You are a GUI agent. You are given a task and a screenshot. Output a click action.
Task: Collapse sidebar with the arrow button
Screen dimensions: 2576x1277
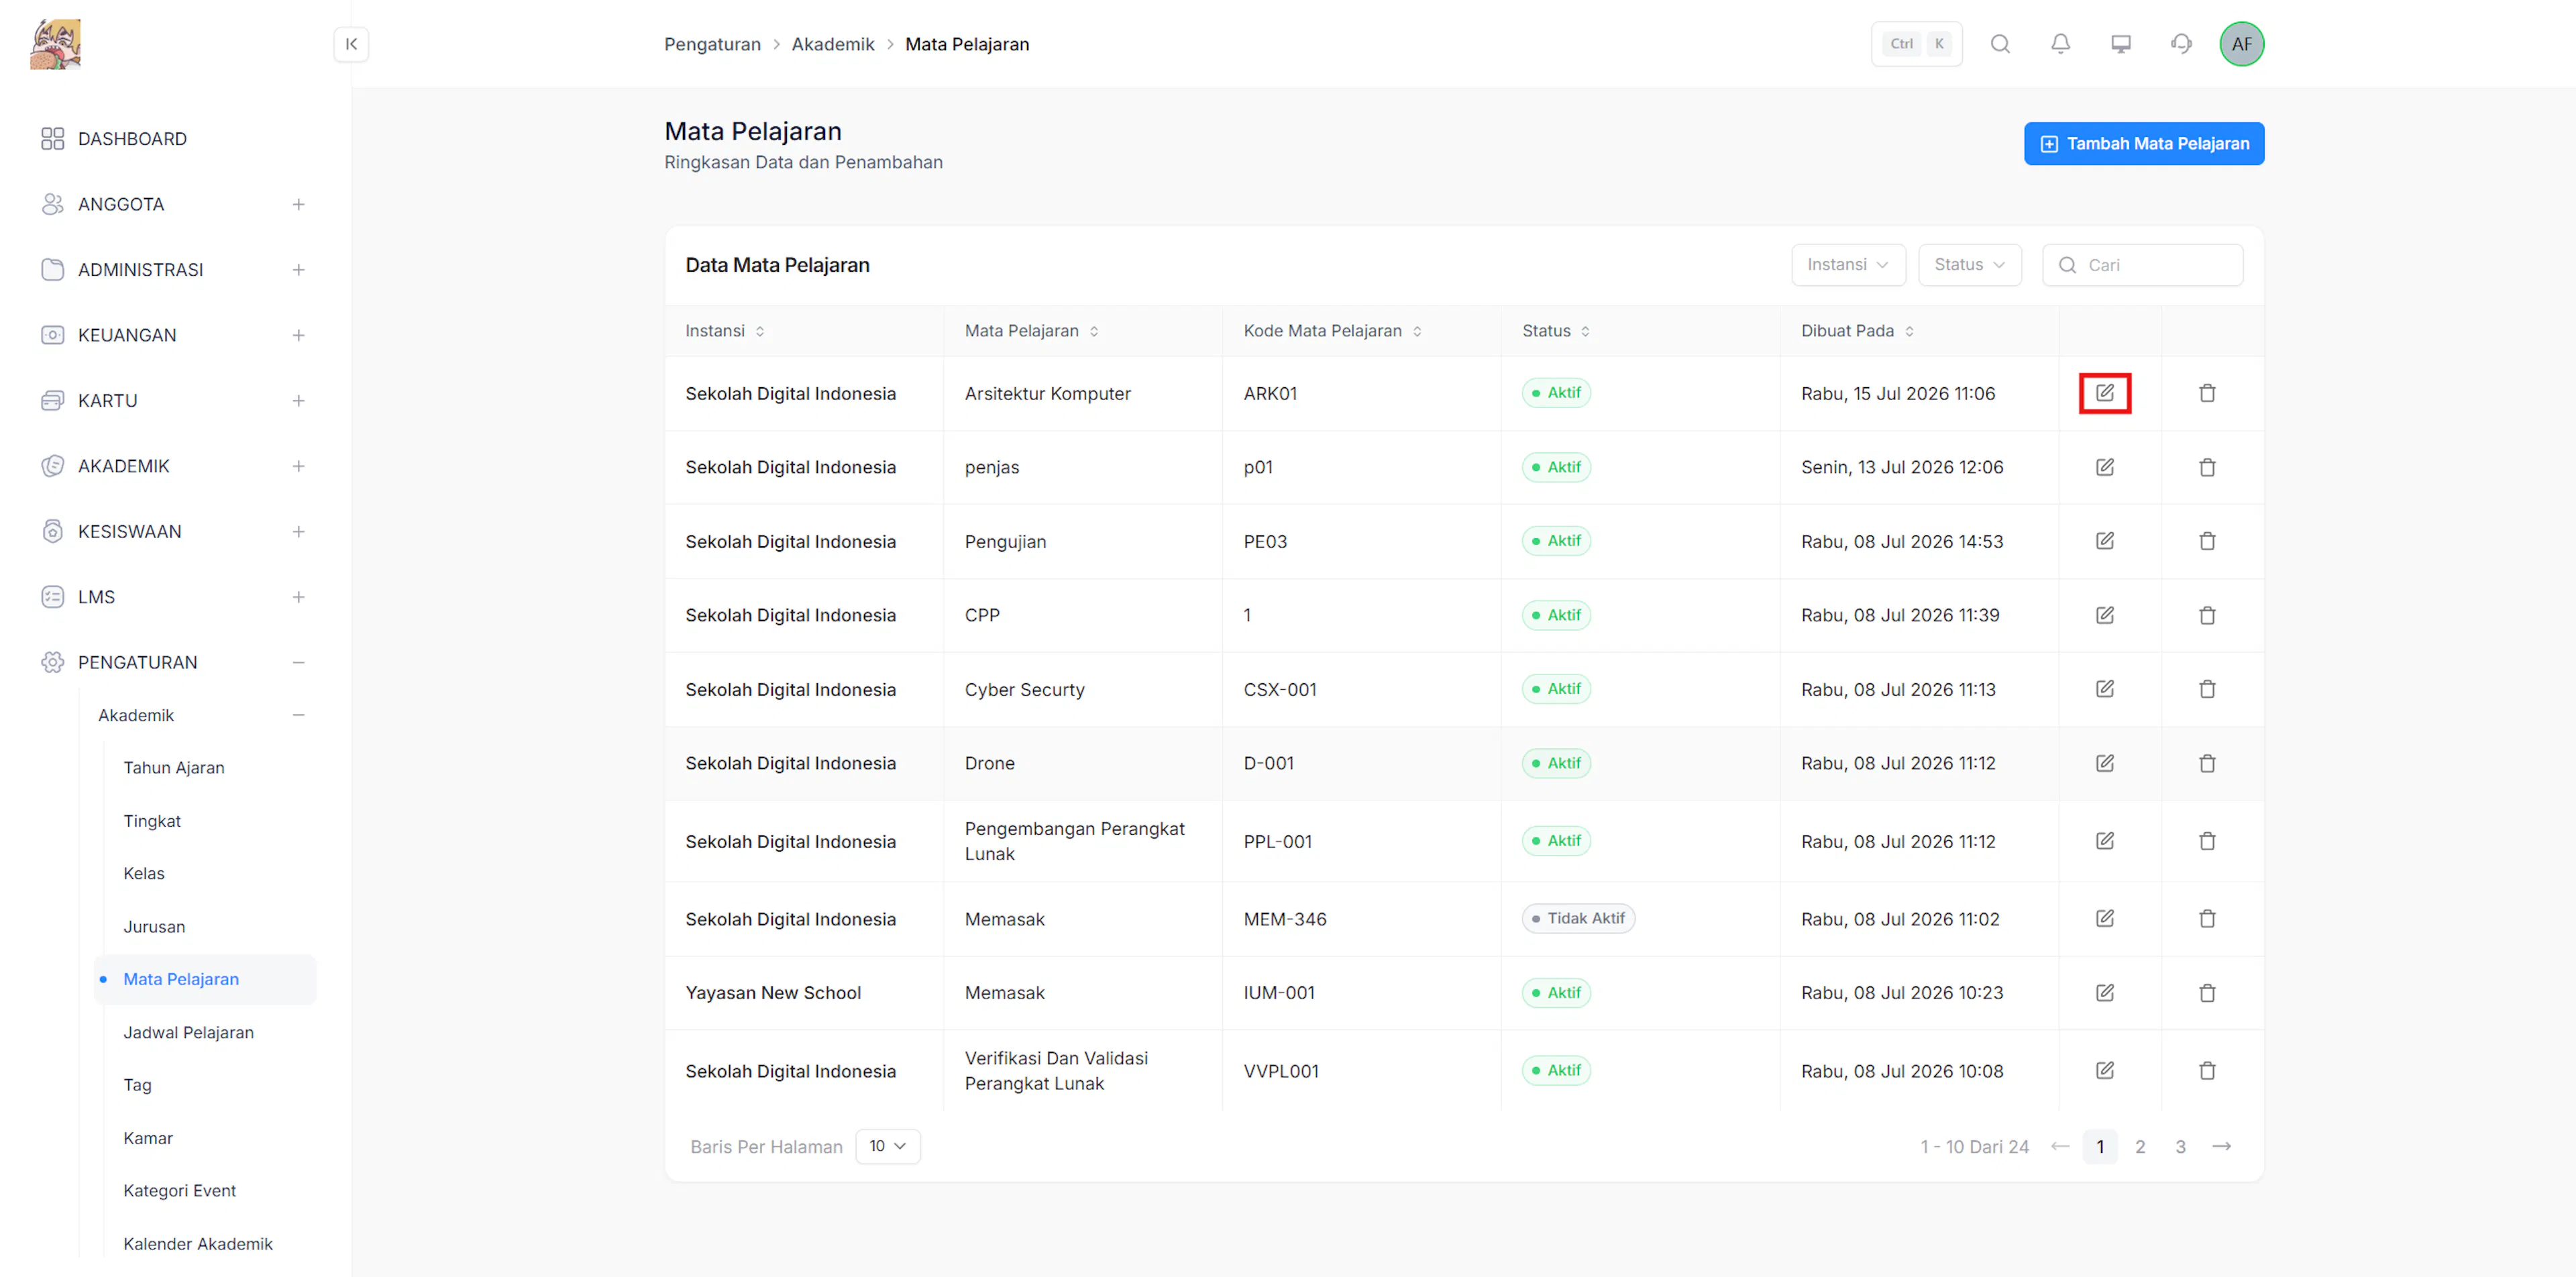[x=351, y=44]
